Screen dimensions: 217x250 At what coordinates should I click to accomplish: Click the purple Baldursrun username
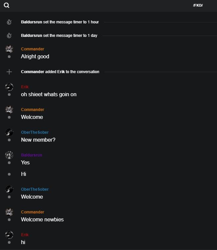pos(32,155)
